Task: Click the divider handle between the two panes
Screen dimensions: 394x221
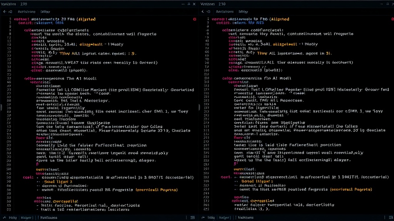Action: [199, 107]
